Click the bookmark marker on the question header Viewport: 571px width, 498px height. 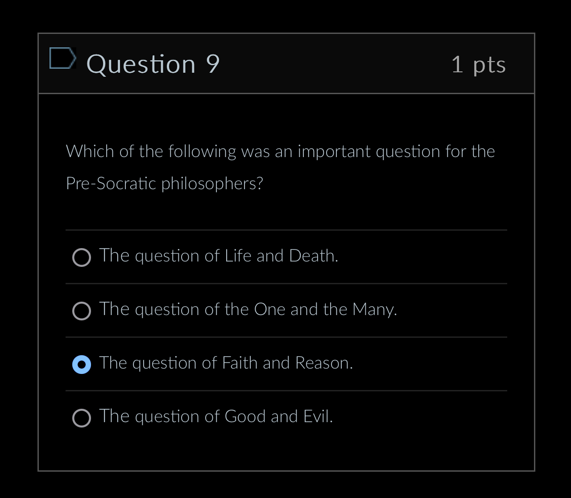click(x=62, y=58)
